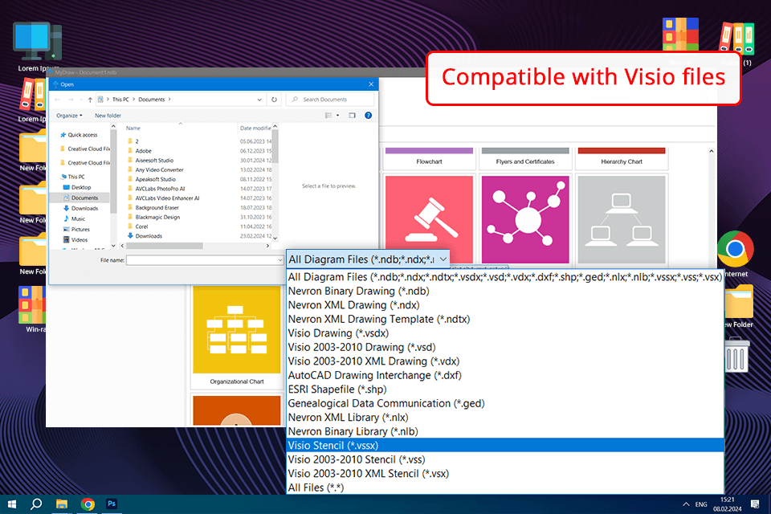Open the Hierarchy Chart template in MyDraw
Image resolution: width=771 pixels, height=514 pixels.
pos(622,158)
